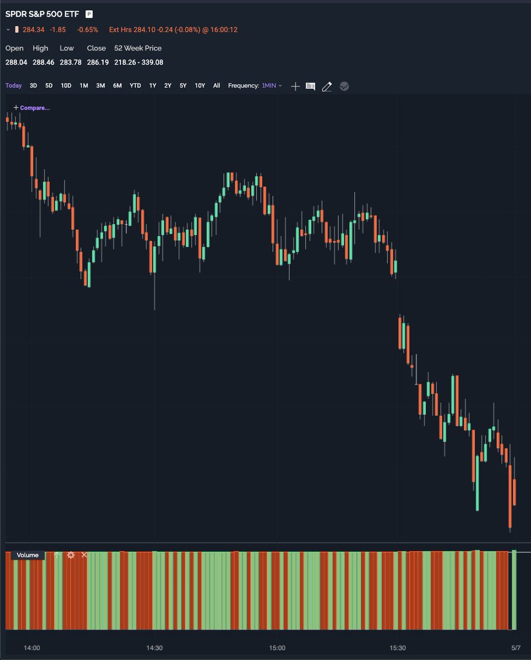The image size is (531, 660).
Task: Remove the Volume indicator with the X
Action: click(84, 555)
